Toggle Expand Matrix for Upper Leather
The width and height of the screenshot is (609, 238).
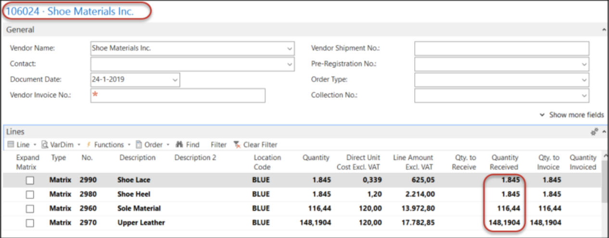pyautogui.click(x=30, y=223)
